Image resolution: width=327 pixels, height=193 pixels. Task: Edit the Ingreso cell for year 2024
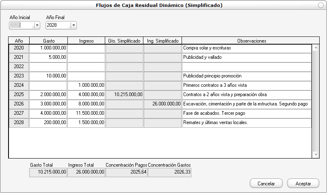click(x=86, y=85)
